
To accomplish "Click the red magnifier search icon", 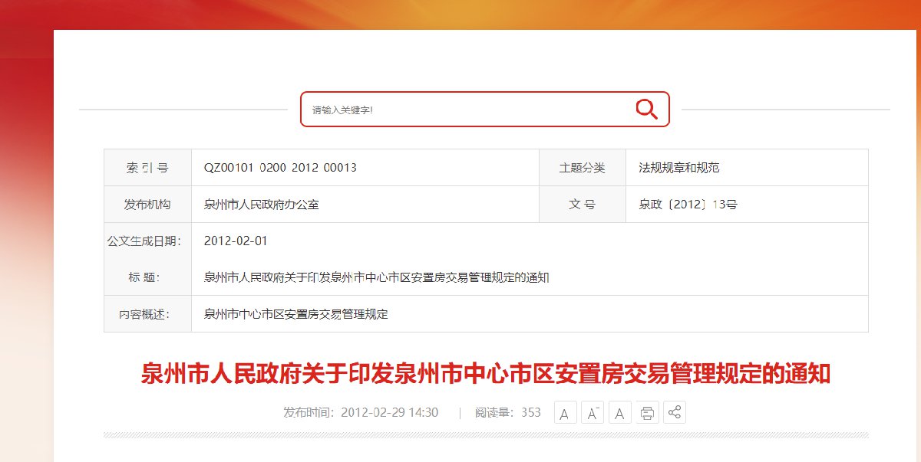I will (x=646, y=110).
